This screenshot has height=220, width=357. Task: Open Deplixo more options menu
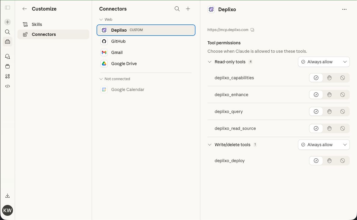click(344, 9)
